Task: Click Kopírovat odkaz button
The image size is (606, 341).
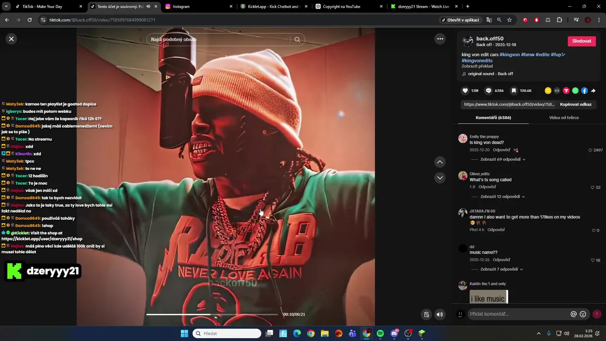Action: pyautogui.click(x=576, y=104)
